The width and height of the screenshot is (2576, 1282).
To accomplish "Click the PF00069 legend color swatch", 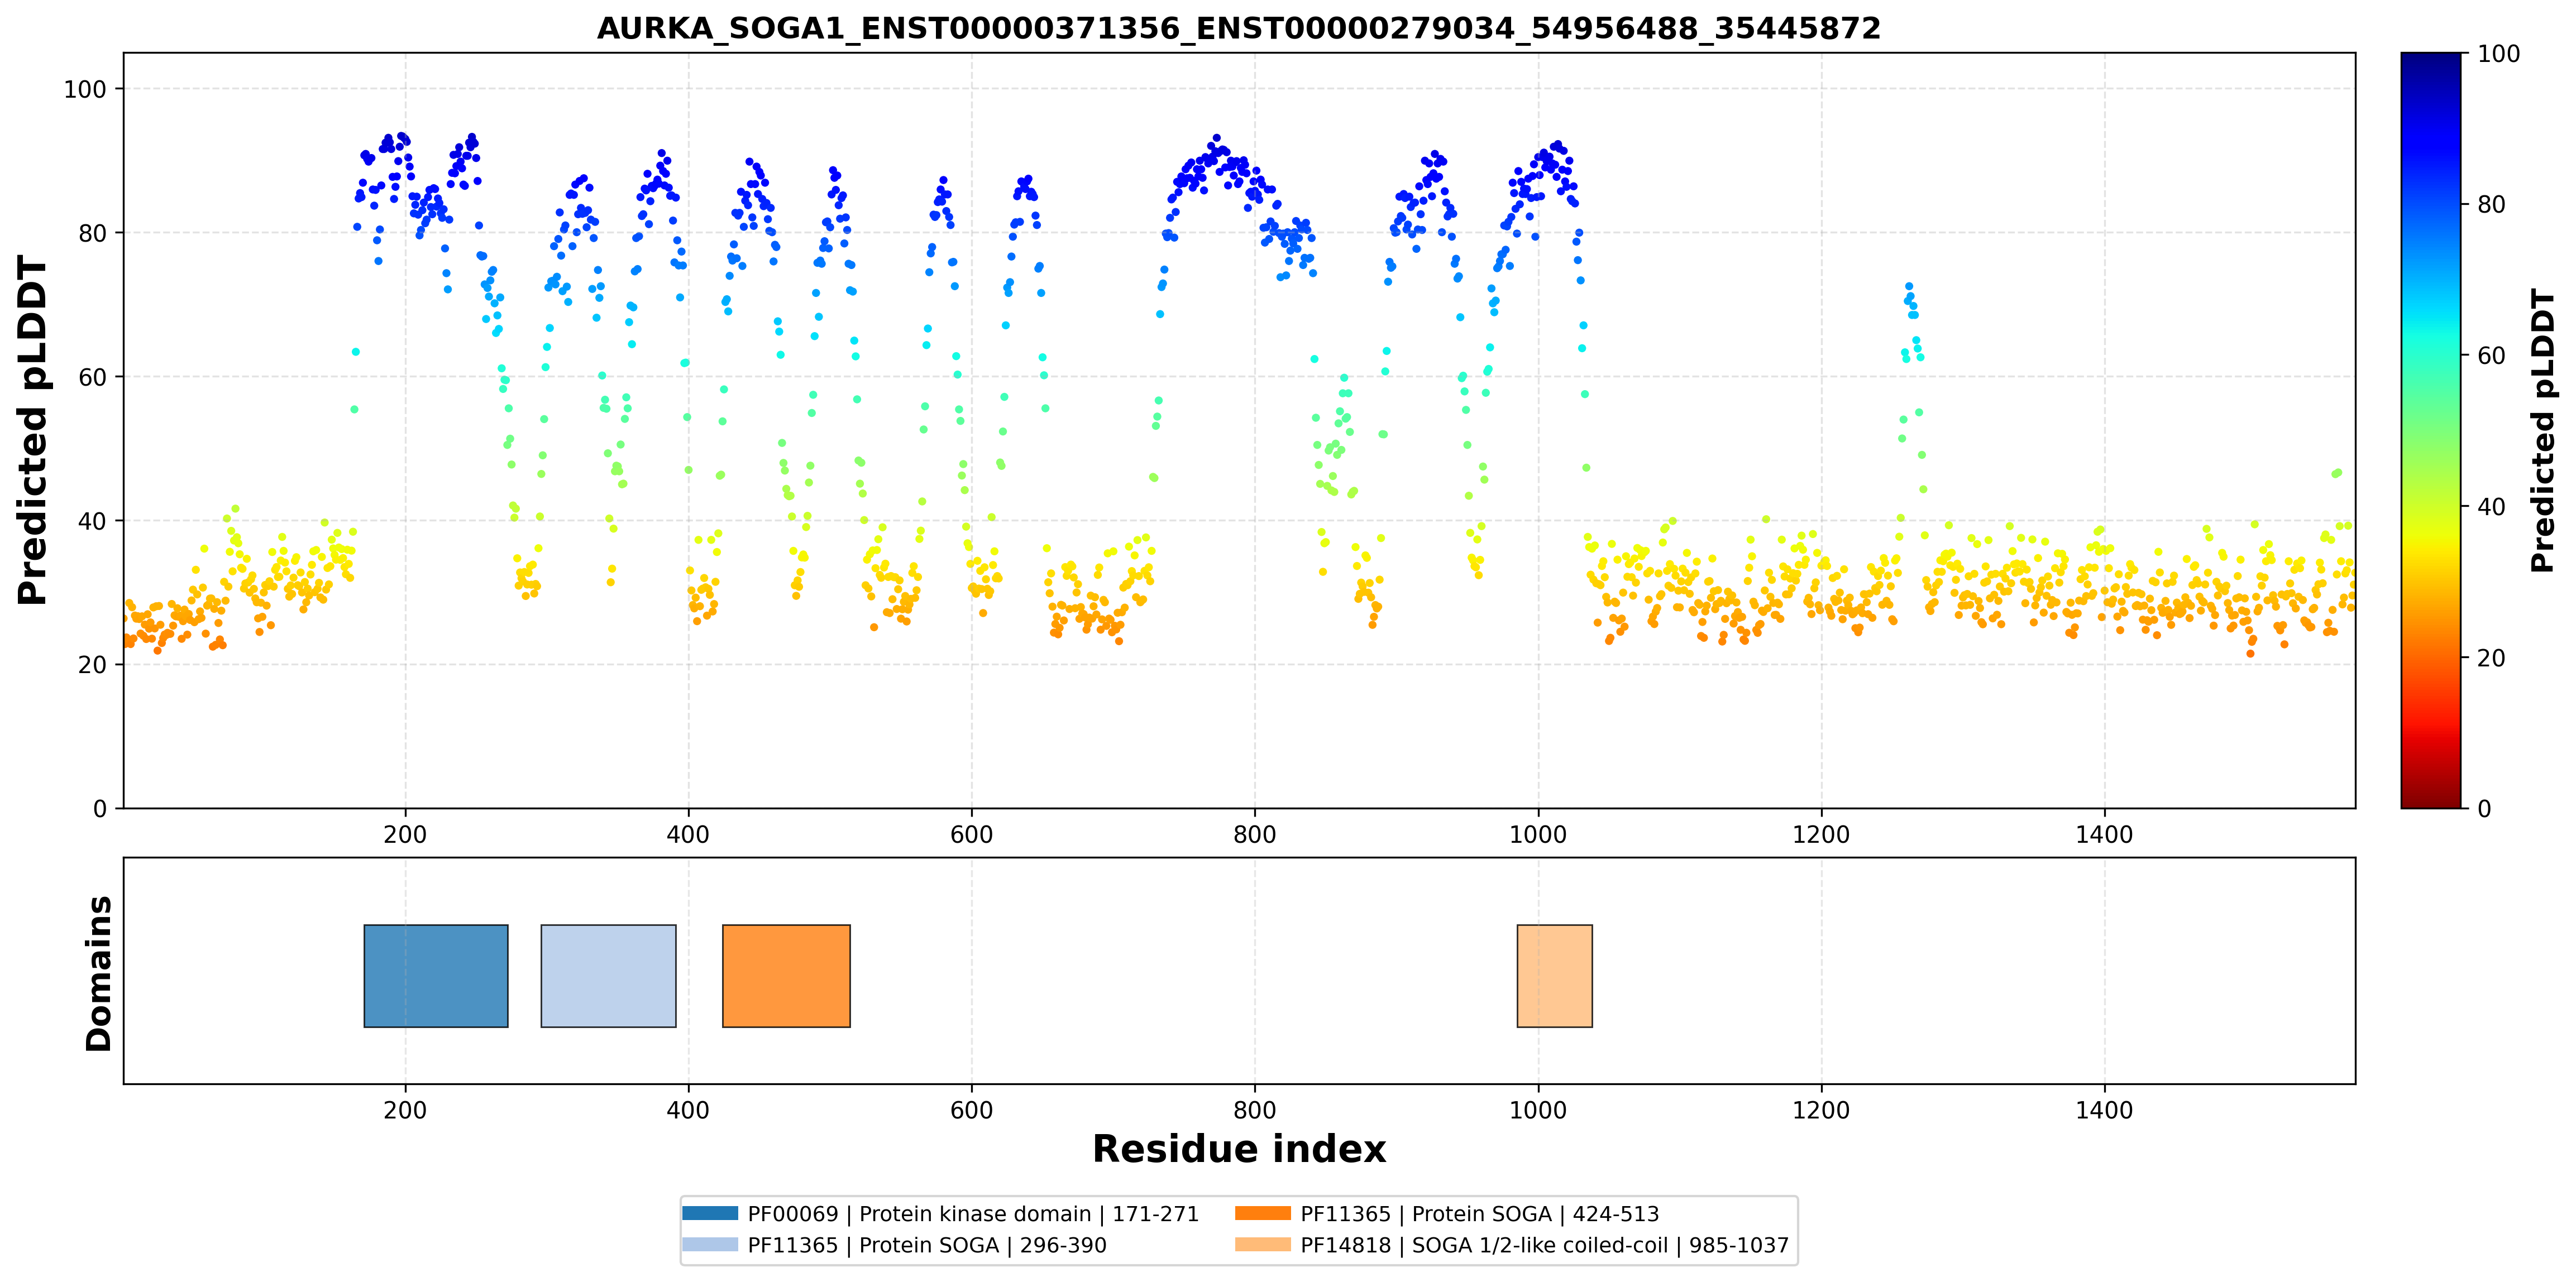I will pos(710,1213).
